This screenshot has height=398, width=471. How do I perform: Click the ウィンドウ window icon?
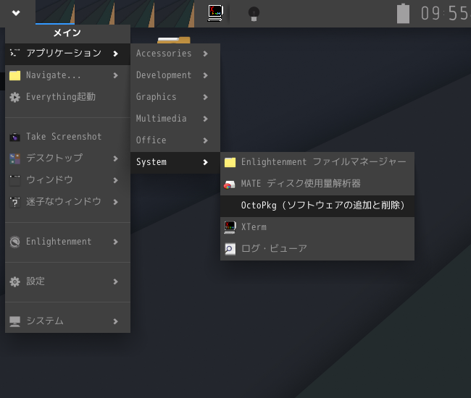(x=14, y=181)
